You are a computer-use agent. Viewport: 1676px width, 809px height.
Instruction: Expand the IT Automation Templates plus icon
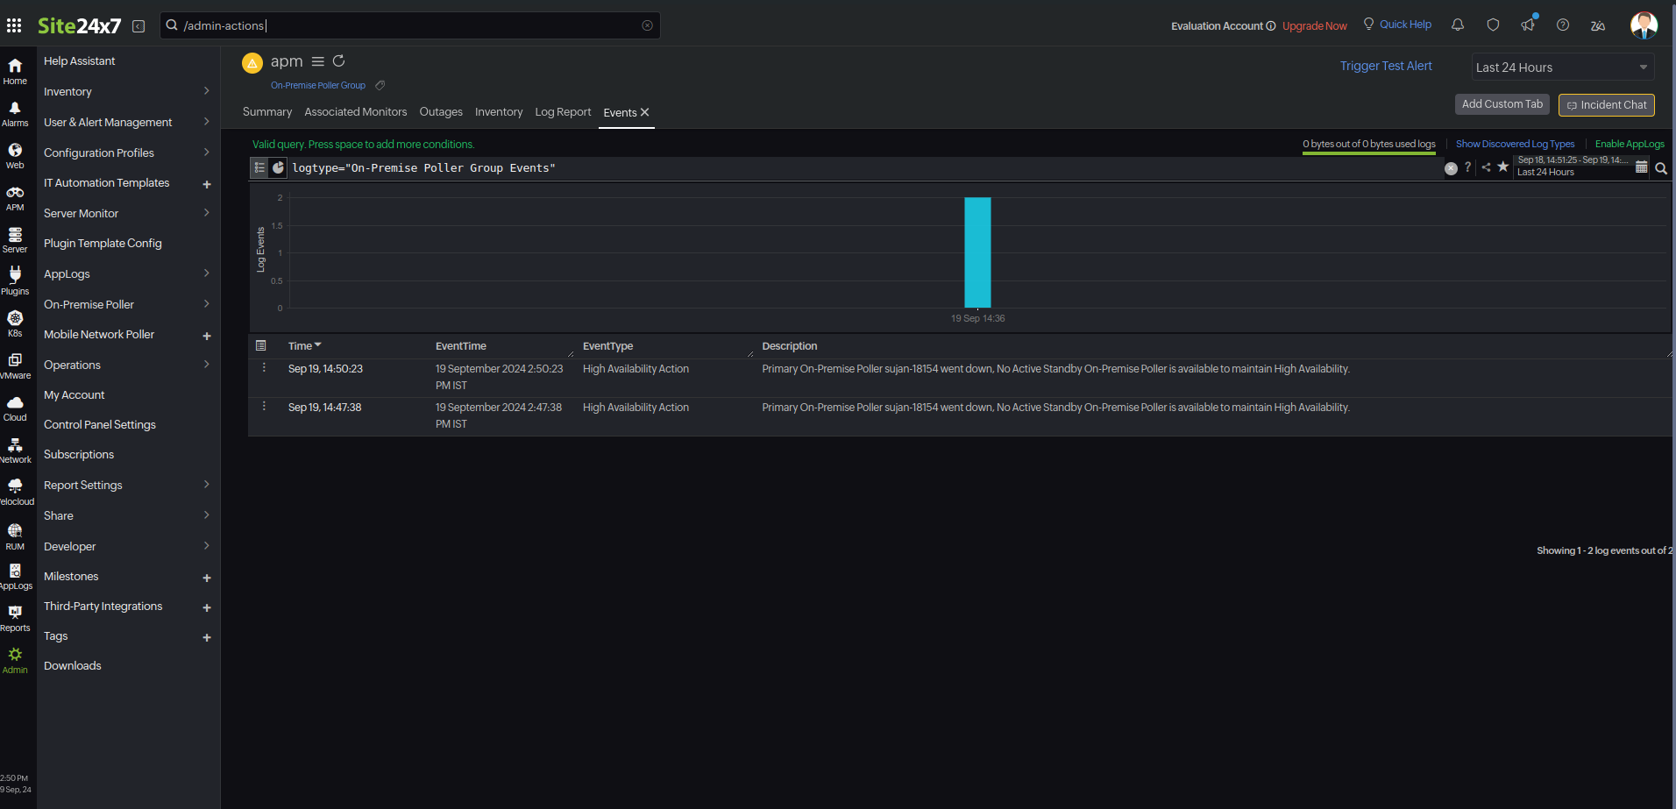207,184
